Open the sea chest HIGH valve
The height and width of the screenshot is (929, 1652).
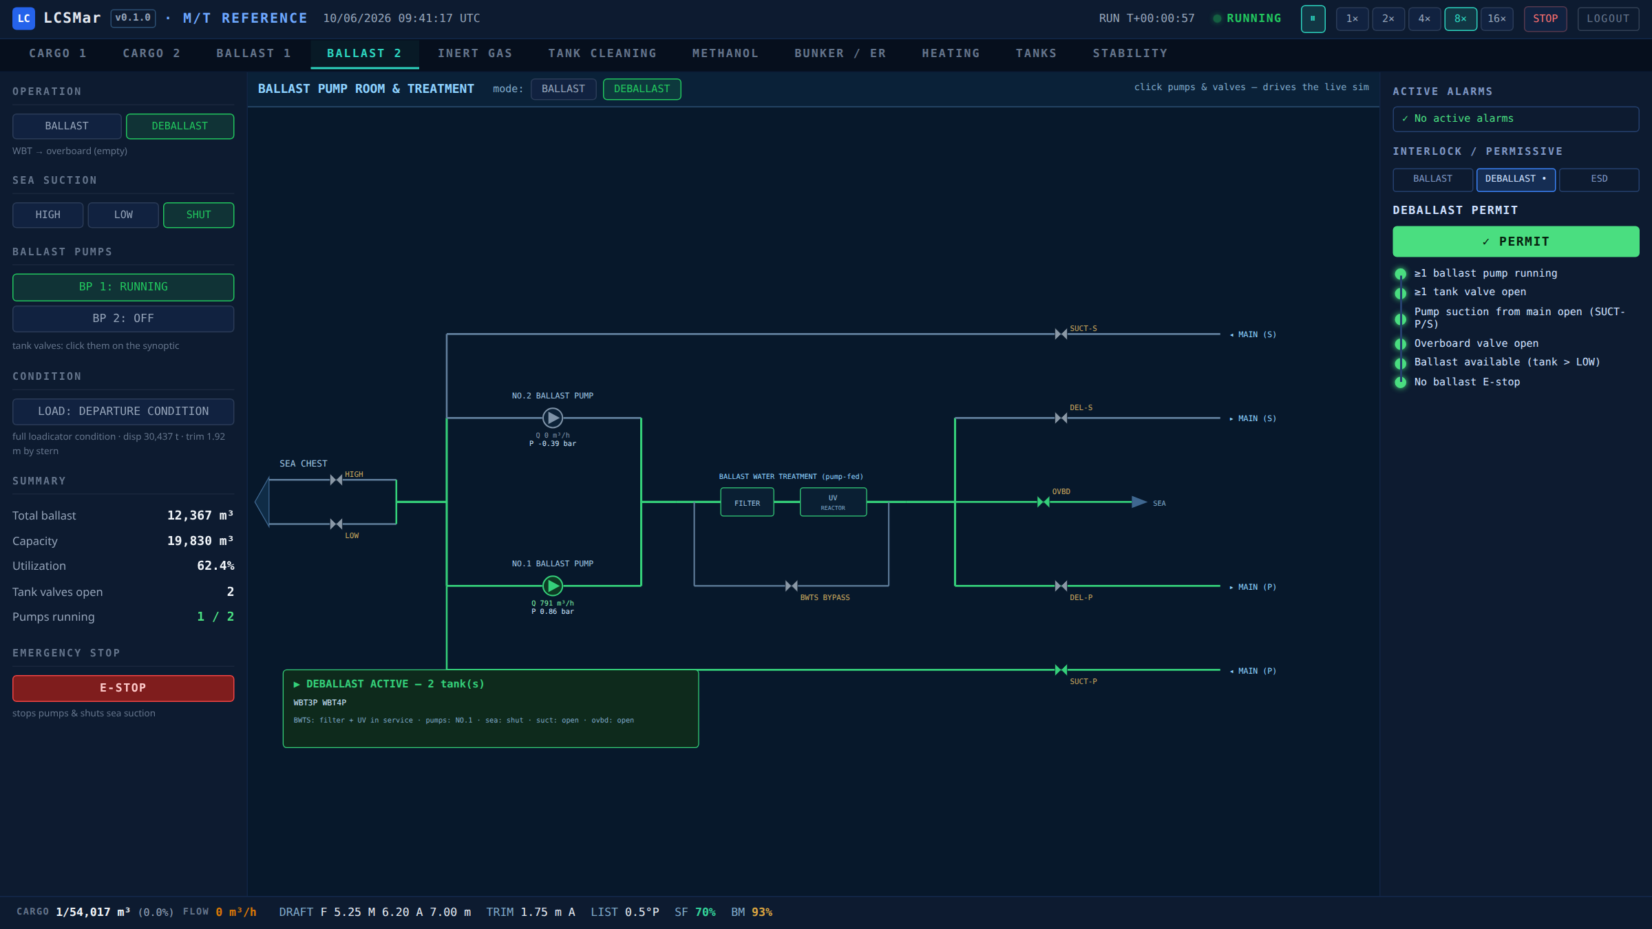click(336, 480)
